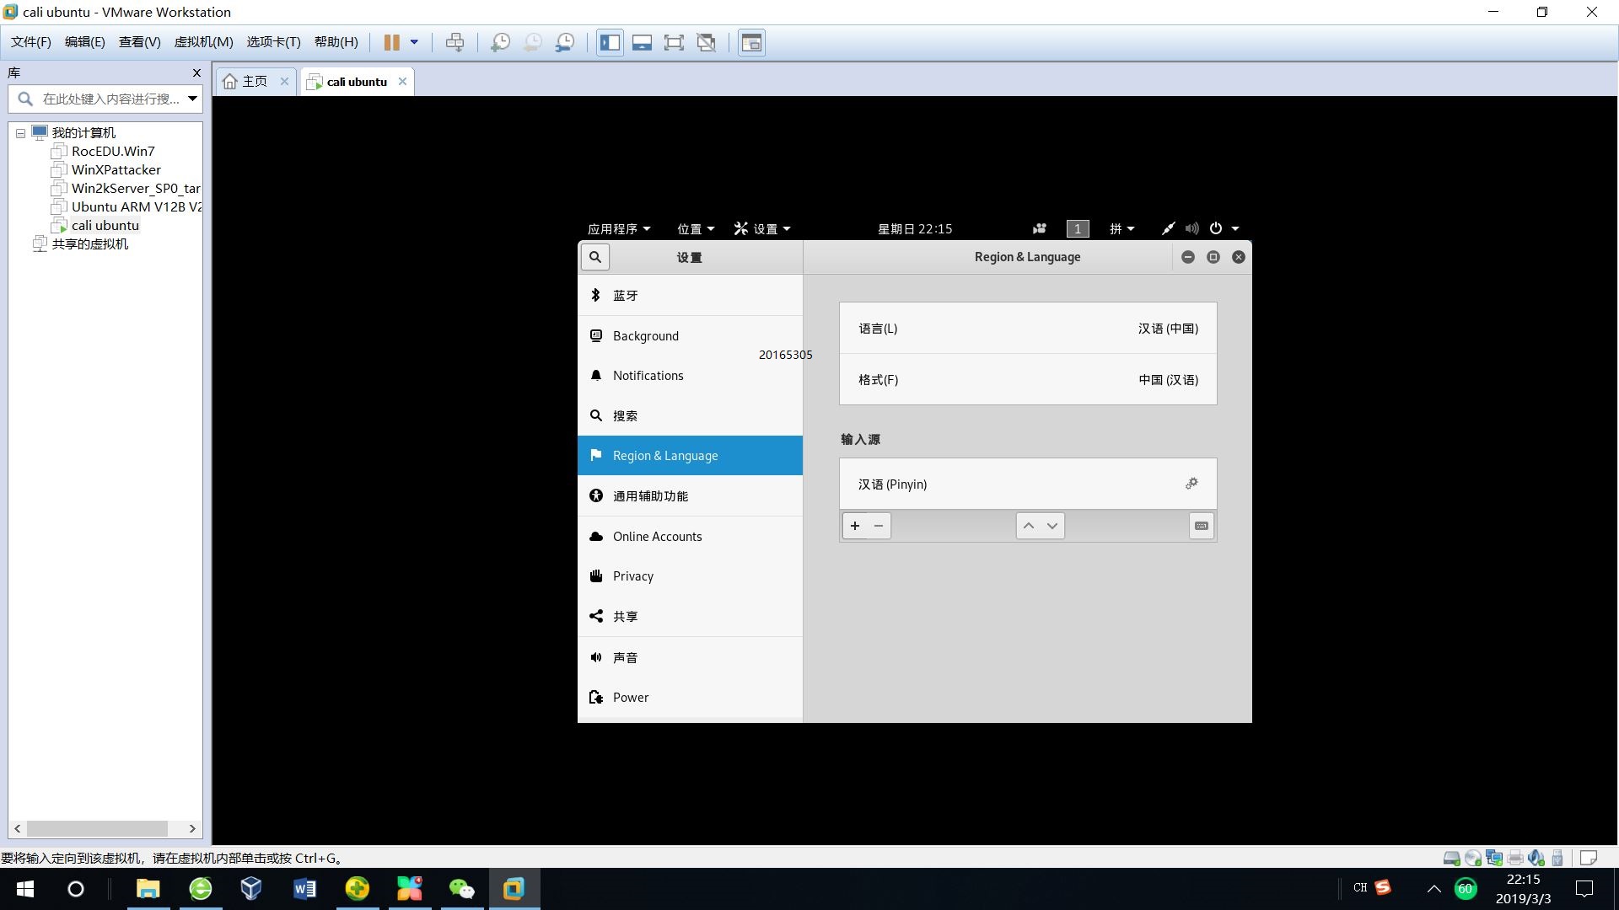This screenshot has height=910, width=1619.
Task: Collapse the 我的计算机 tree node
Action: click(x=21, y=133)
